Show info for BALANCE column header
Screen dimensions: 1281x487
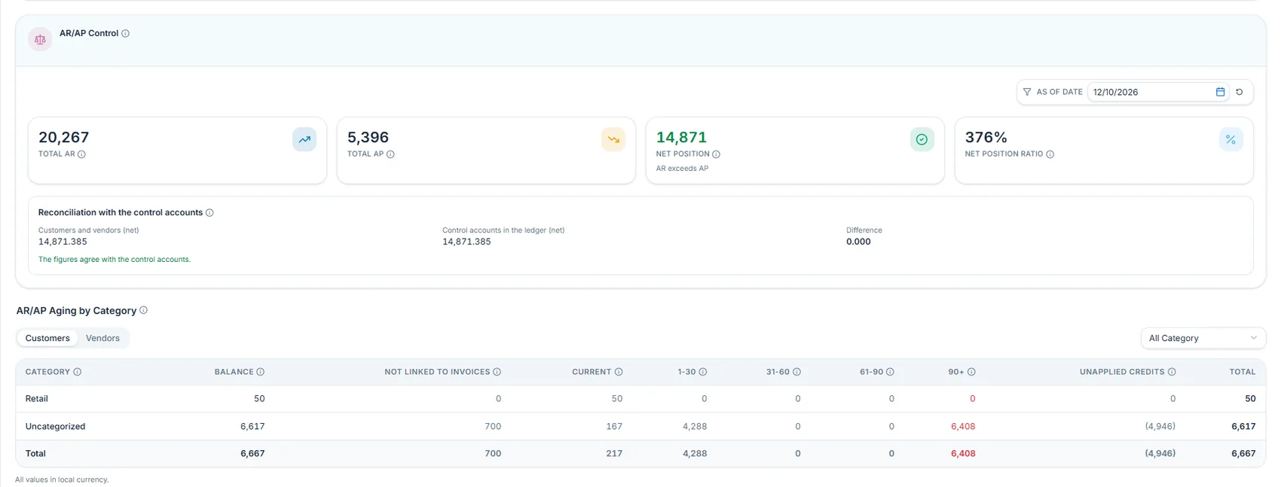(x=261, y=372)
